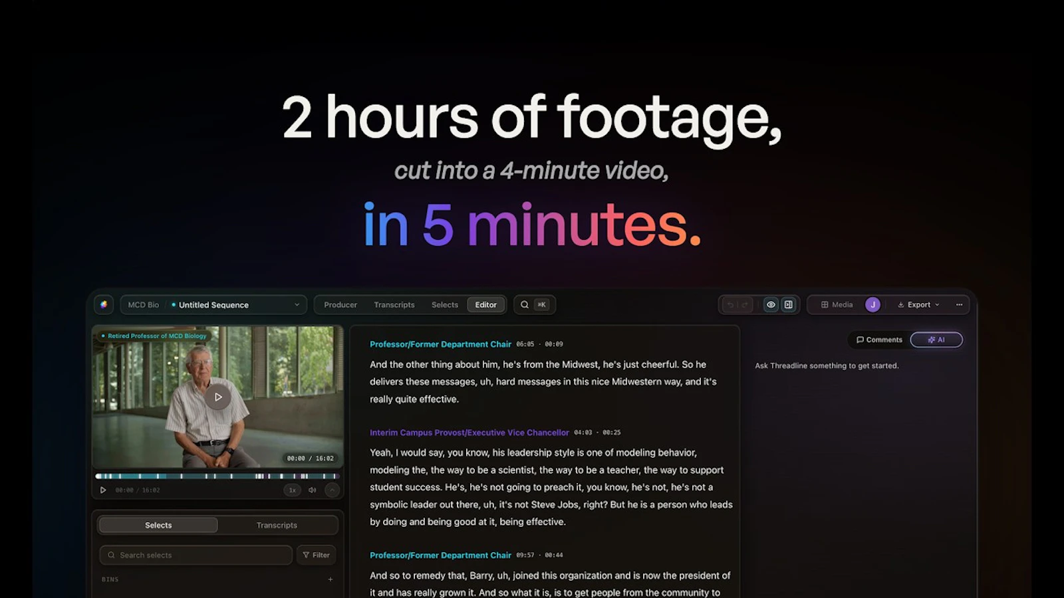
Task: Click Professor/Former Department Chair label at 09:57
Action: tap(440, 555)
